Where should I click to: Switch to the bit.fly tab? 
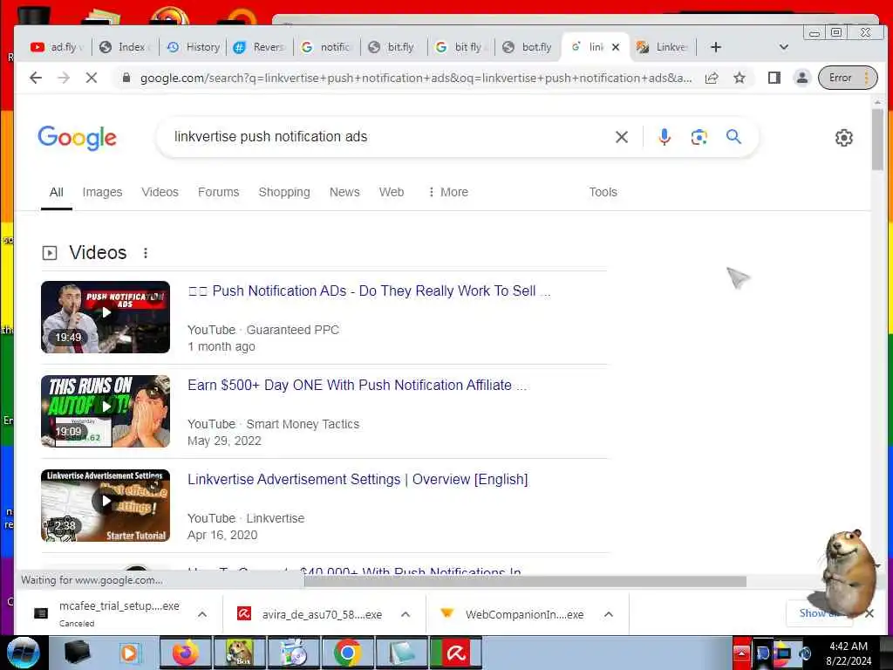(394, 47)
